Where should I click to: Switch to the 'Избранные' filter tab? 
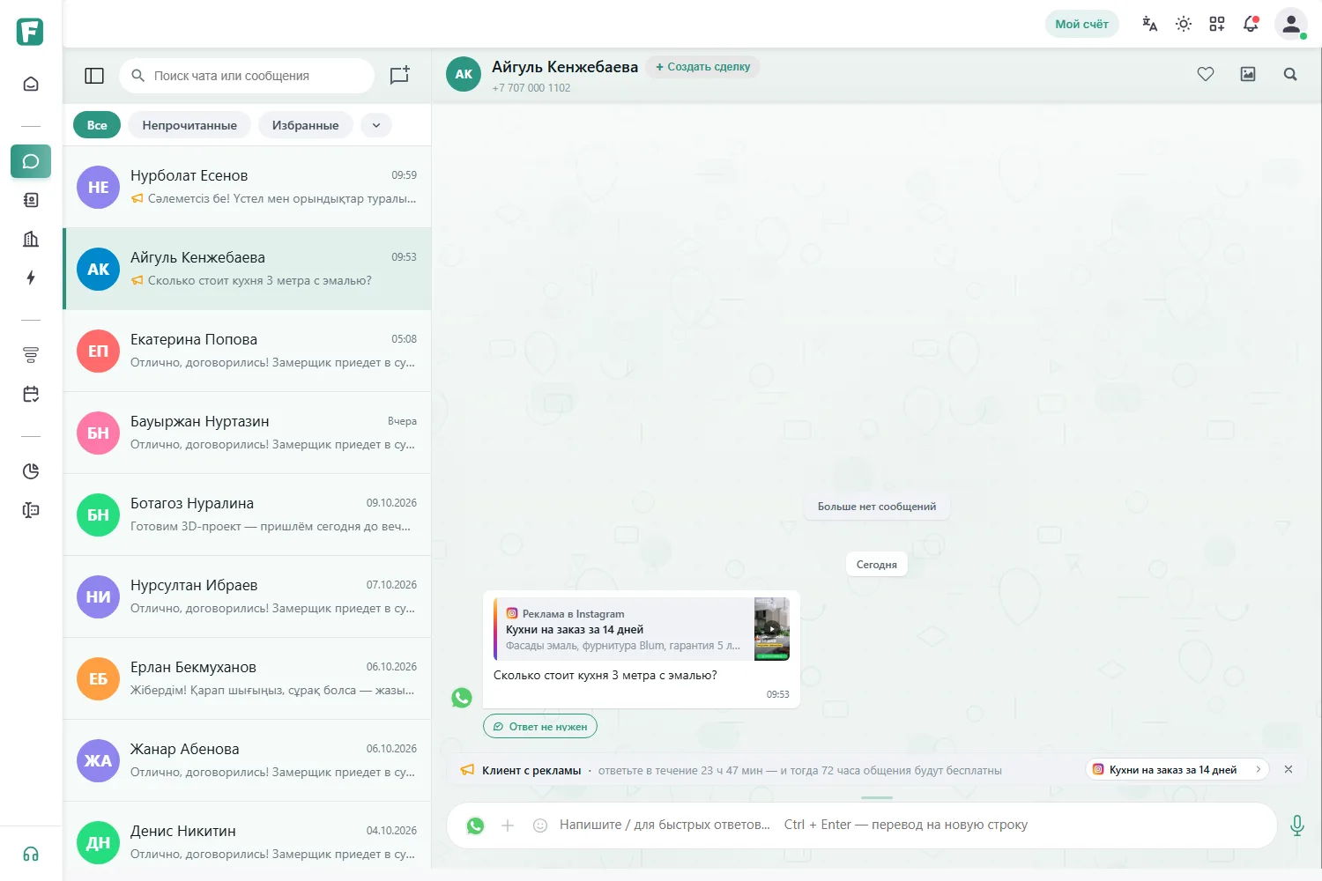point(305,125)
